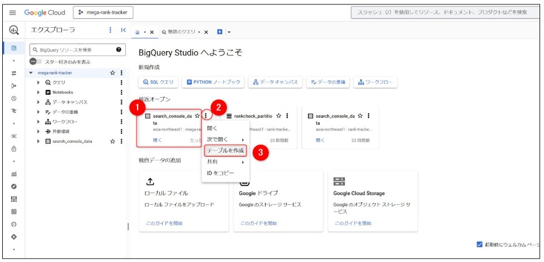The image size is (544, 262).
Task: Star the search_console_data dataset in the tree
Action: (x=112, y=141)
